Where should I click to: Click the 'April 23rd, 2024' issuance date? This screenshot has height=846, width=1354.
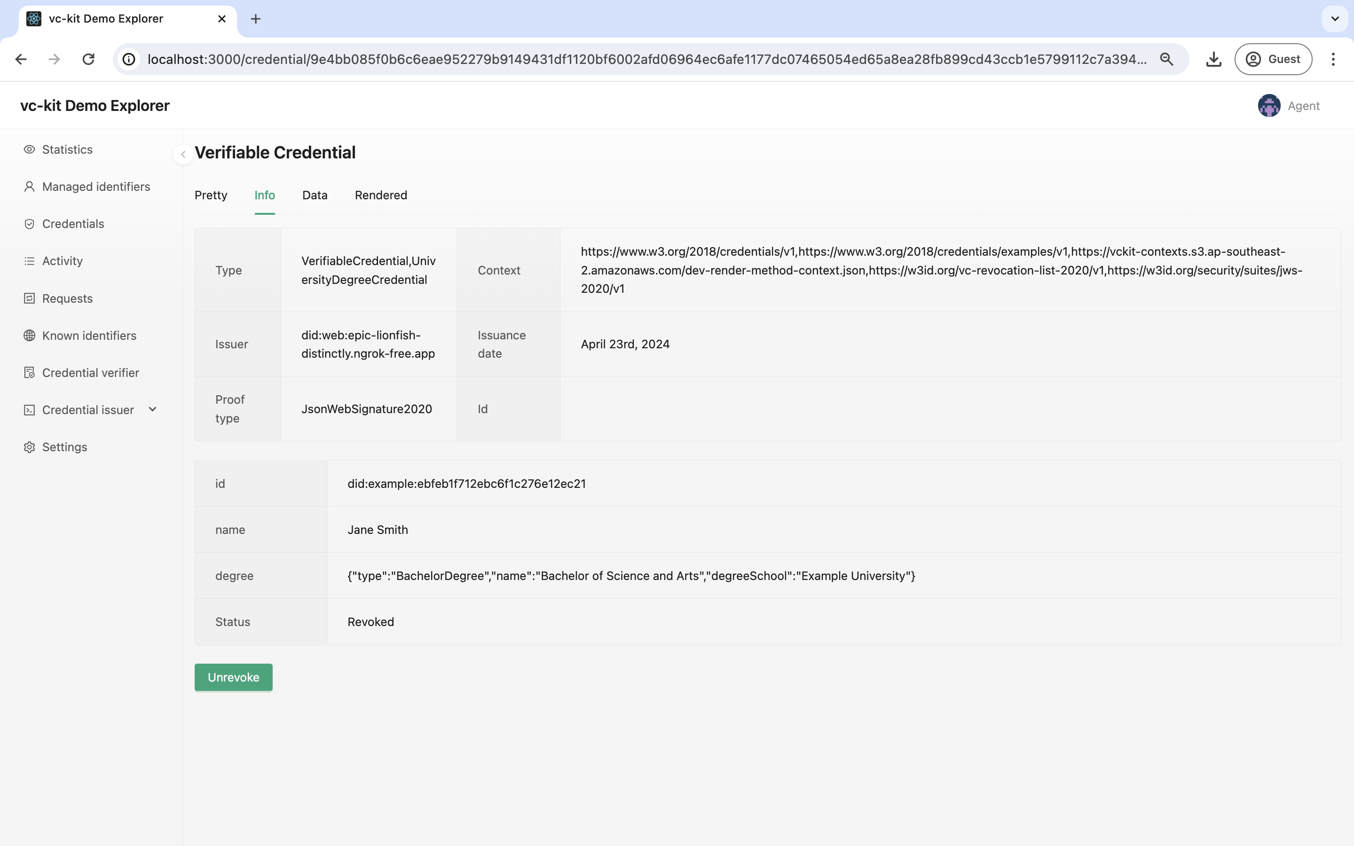(625, 344)
